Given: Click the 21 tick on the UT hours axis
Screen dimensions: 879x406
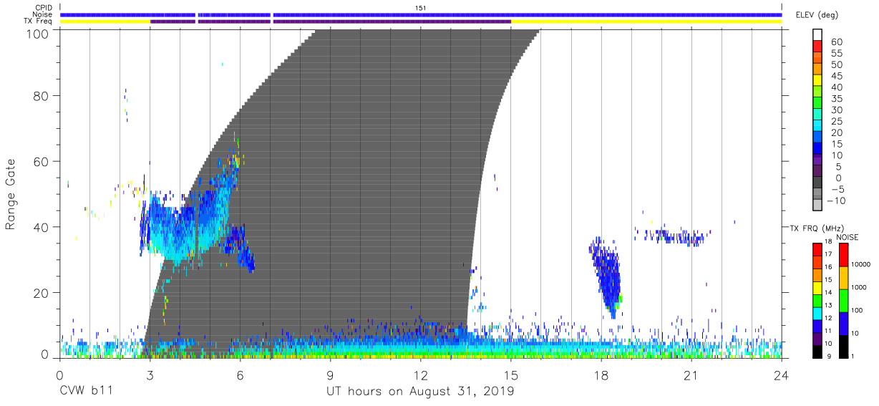Looking at the screenshot, I should point(691,375).
